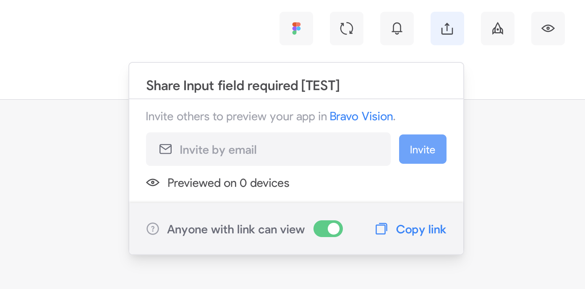Screen dimensions: 585x289
Task: Click the eye preview icon in top toolbar
Action: click(x=548, y=28)
